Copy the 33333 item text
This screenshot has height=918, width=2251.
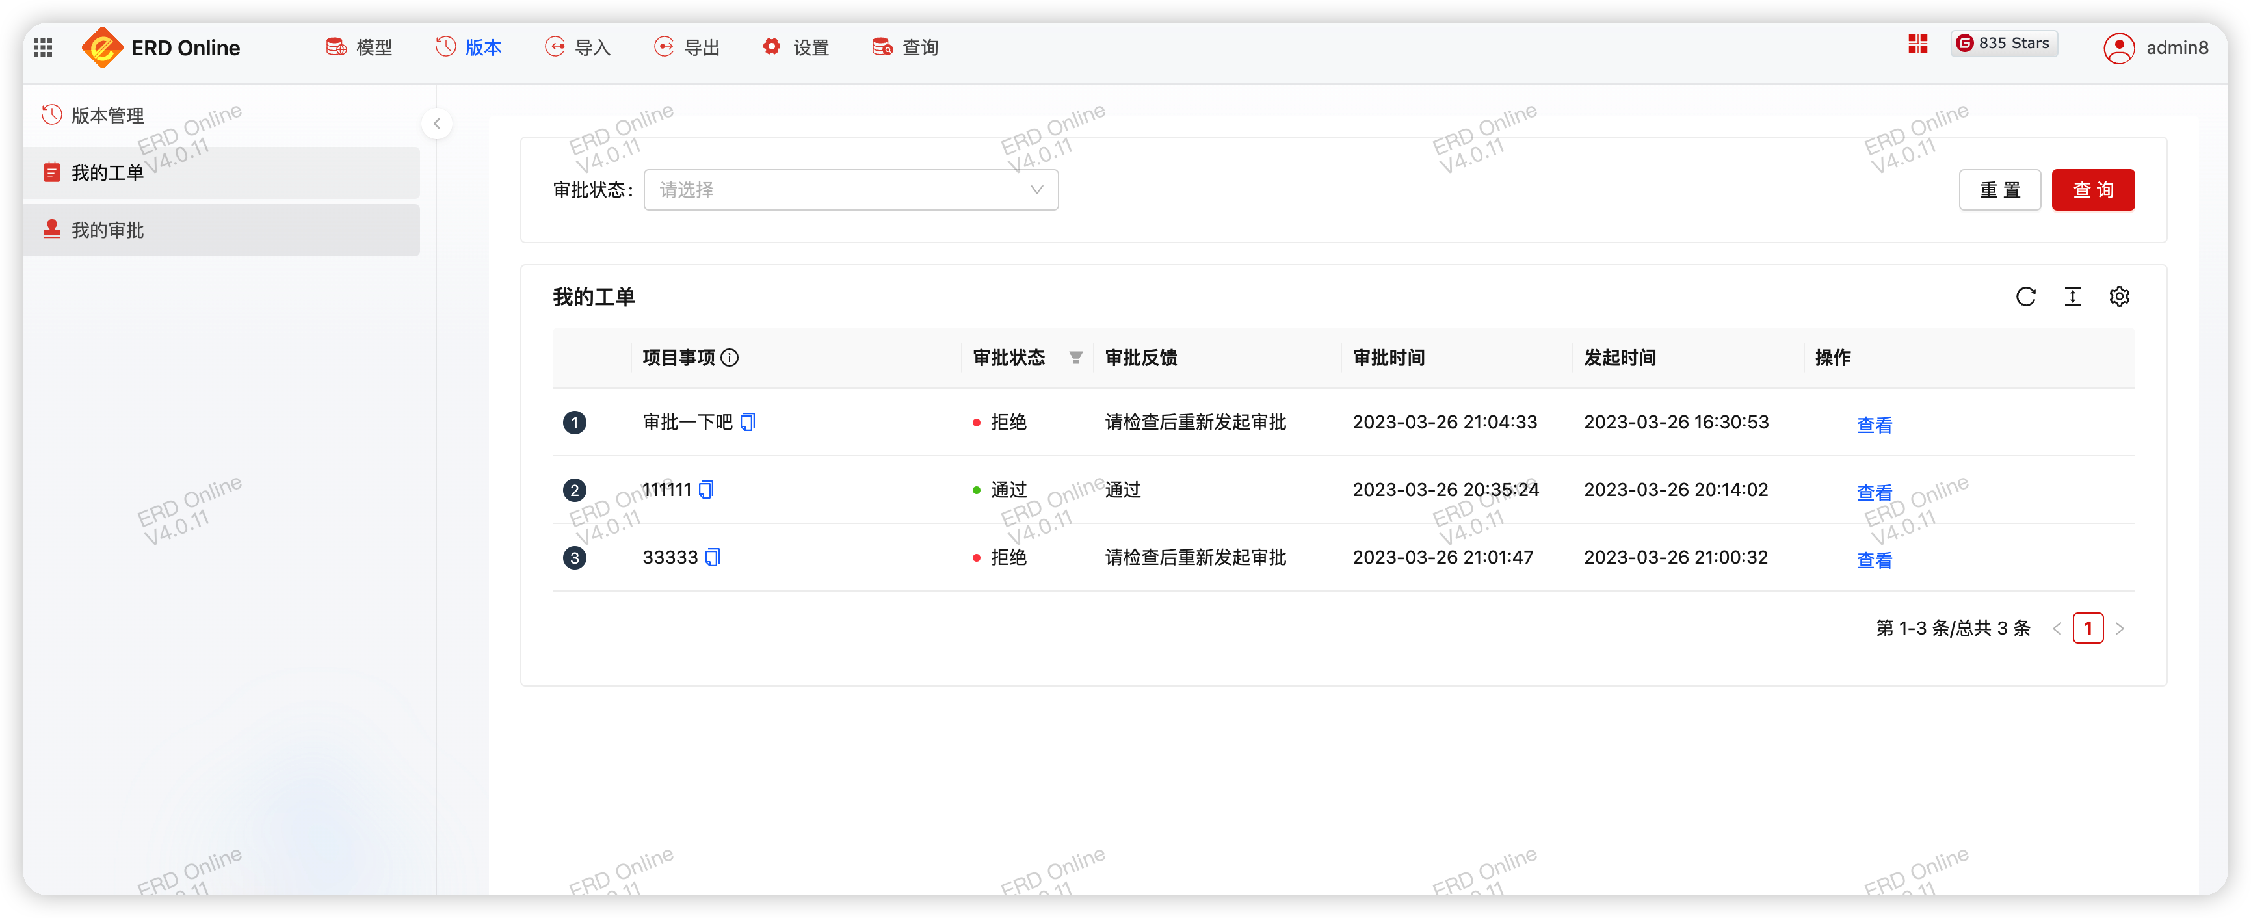pyautogui.click(x=712, y=557)
